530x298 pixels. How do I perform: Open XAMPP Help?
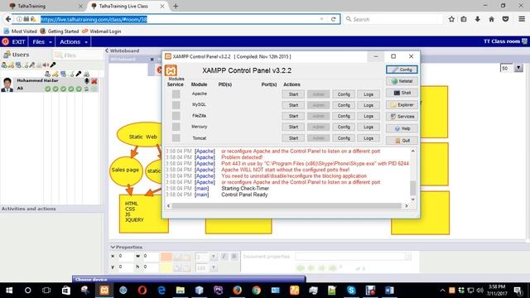402,128
